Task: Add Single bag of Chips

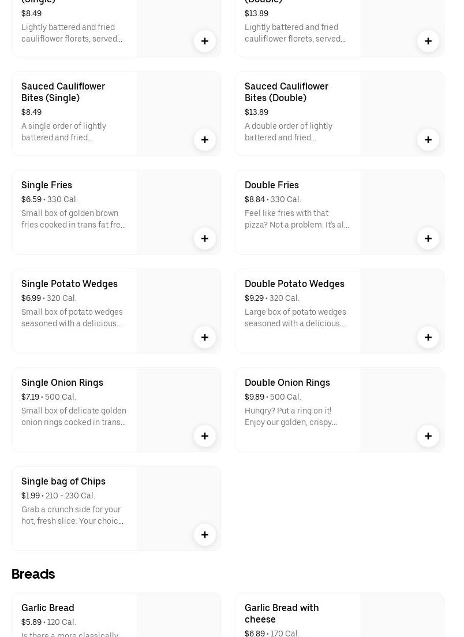Action: 205,535
